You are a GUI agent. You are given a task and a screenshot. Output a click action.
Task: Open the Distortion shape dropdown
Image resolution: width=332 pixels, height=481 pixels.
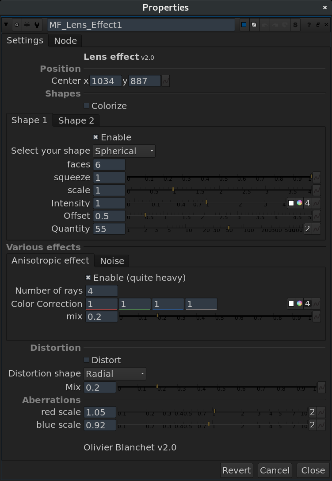tap(115, 374)
